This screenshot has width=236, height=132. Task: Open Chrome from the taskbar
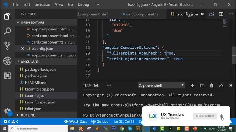coord(122,129)
